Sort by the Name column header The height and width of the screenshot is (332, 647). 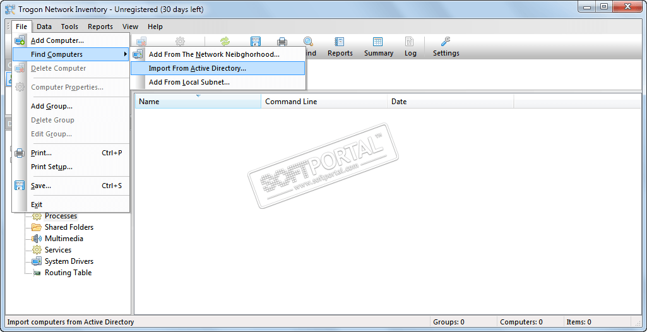198,102
